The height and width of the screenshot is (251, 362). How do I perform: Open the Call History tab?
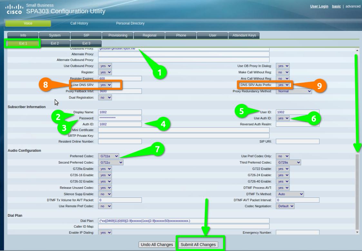(80, 24)
